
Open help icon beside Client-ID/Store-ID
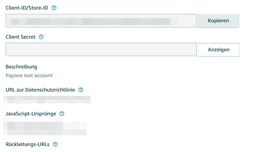(x=54, y=8)
